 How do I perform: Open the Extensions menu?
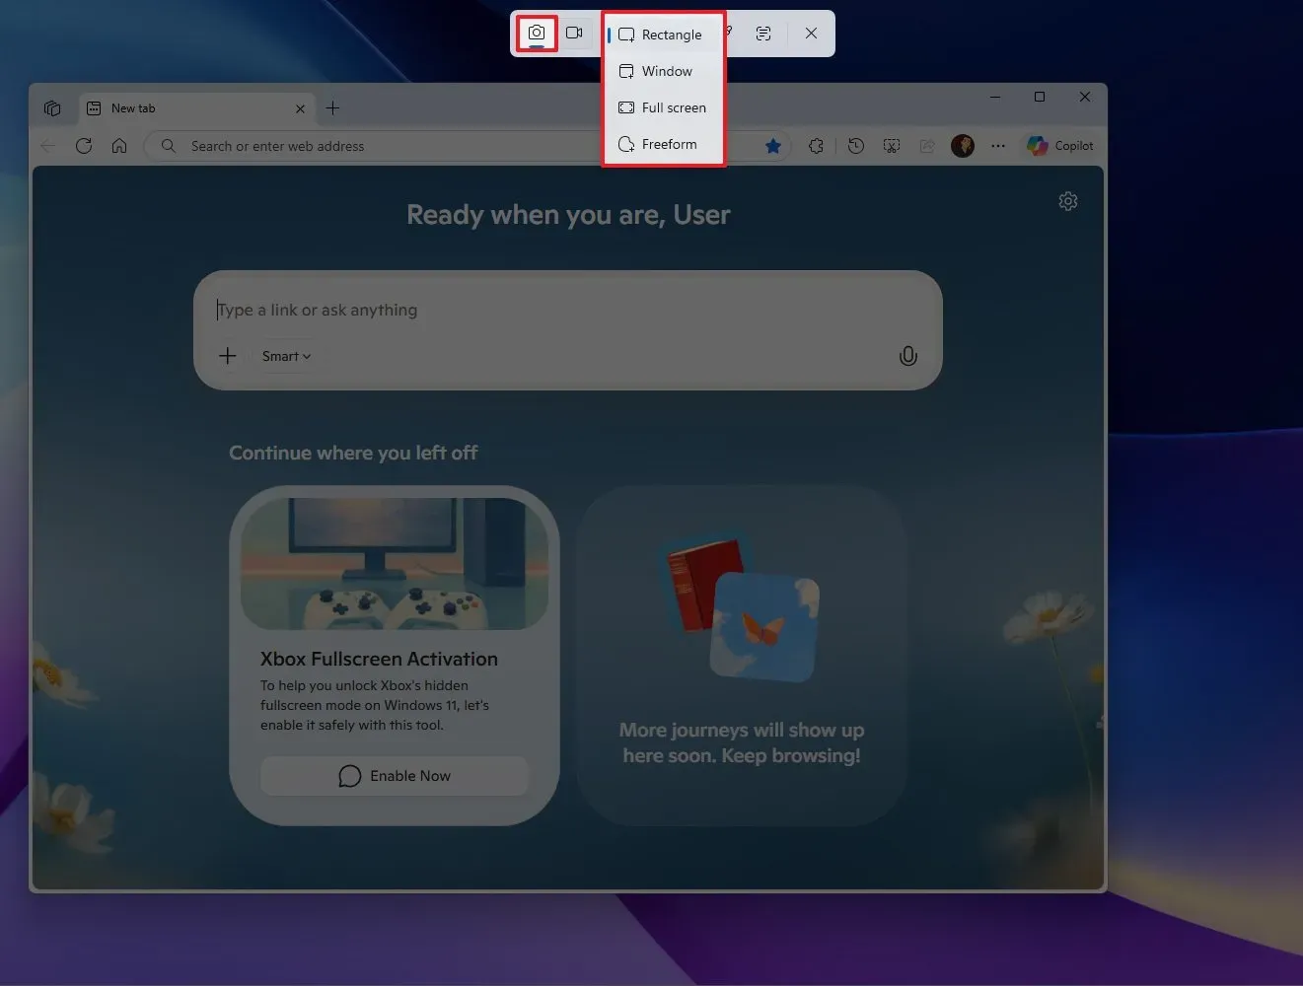point(816,145)
